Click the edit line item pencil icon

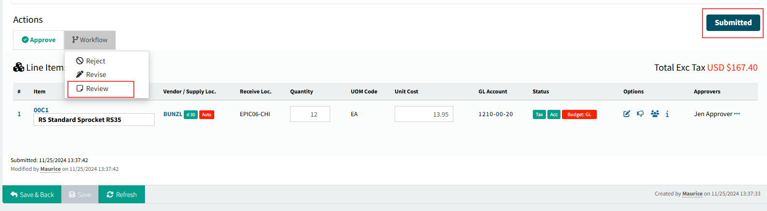click(626, 114)
